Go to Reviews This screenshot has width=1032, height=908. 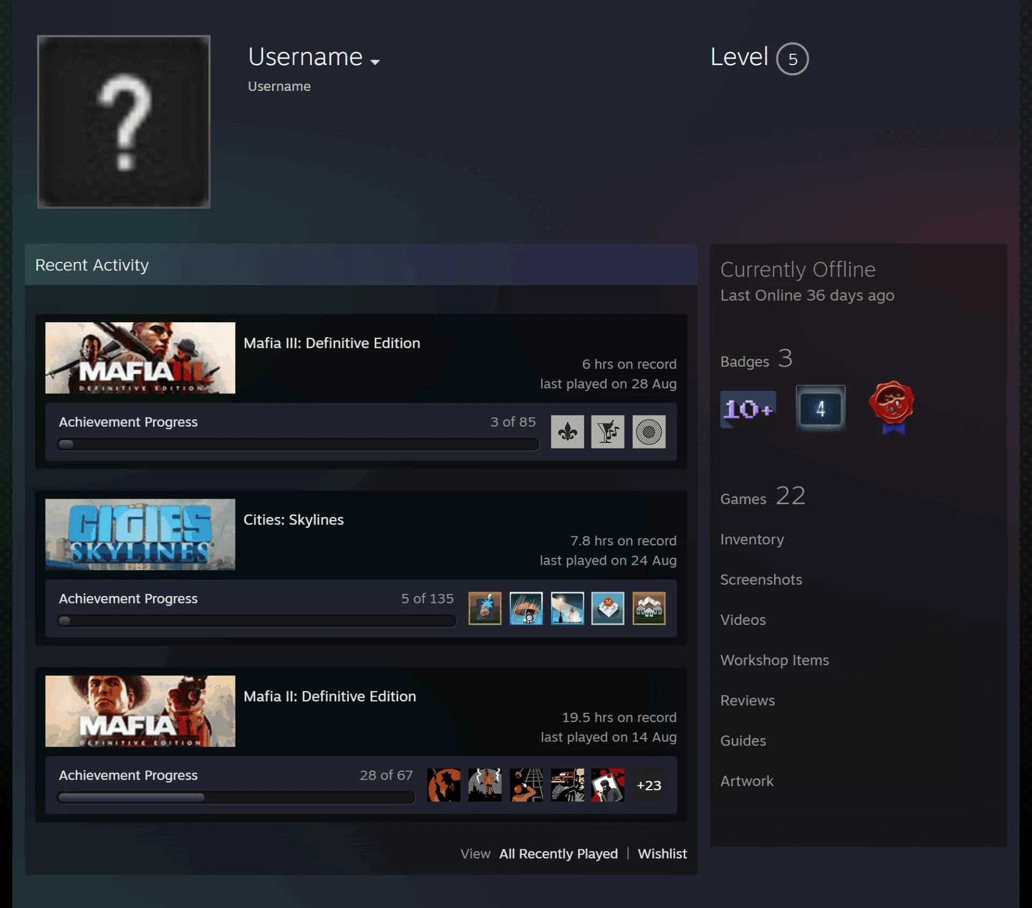click(x=748, y=700)
